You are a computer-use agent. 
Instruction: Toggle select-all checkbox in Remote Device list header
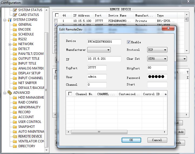coord(57,15)
